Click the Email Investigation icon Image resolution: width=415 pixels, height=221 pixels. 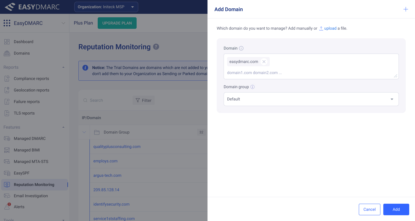[7, 196]
